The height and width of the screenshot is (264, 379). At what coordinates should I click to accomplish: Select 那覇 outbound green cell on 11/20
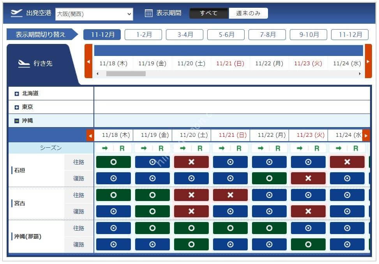pos(191,228)
